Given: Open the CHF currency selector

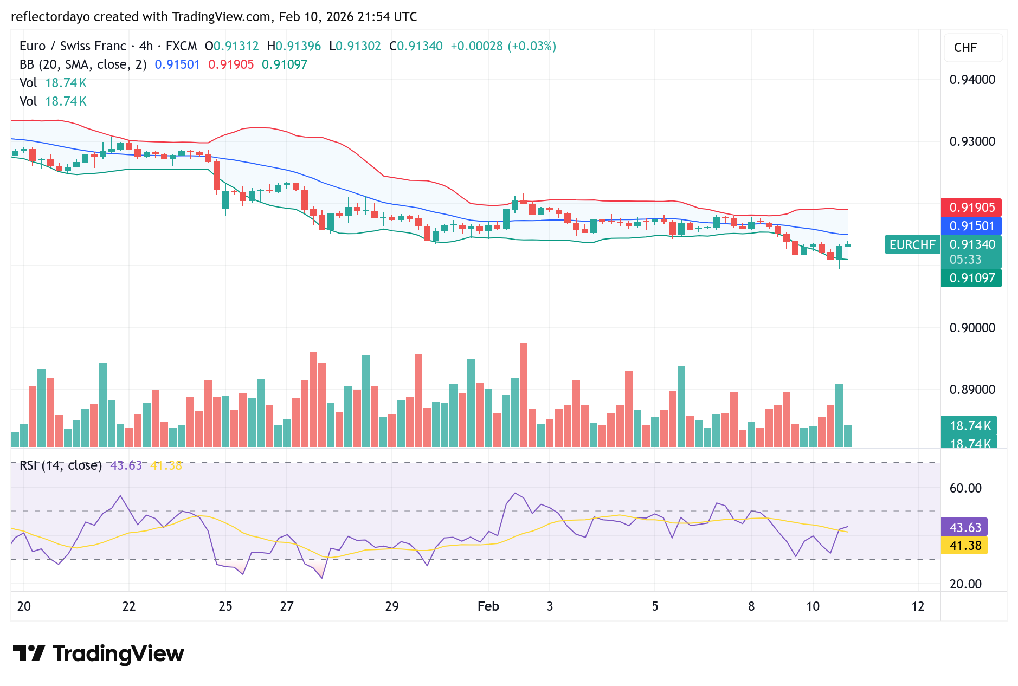Looking at the screenshot, I should coord(973,47).
